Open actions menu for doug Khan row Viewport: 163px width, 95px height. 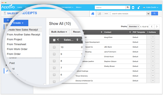[153, 37]
